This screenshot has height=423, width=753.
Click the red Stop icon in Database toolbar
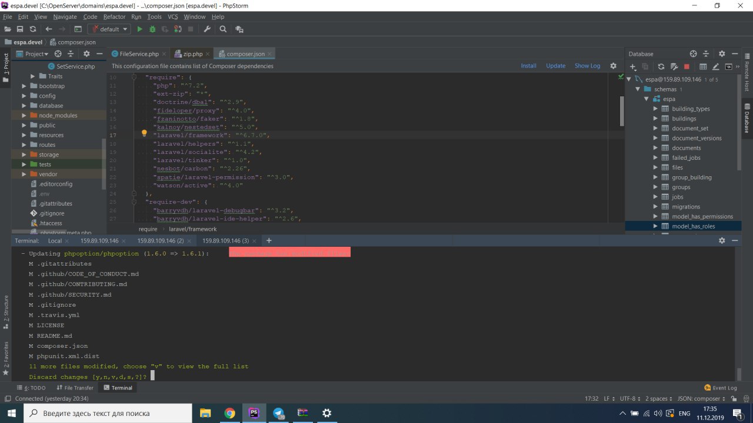[x=687, y=67]
